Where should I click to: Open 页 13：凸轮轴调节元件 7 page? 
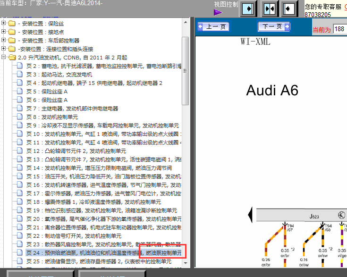coord(104,159)
